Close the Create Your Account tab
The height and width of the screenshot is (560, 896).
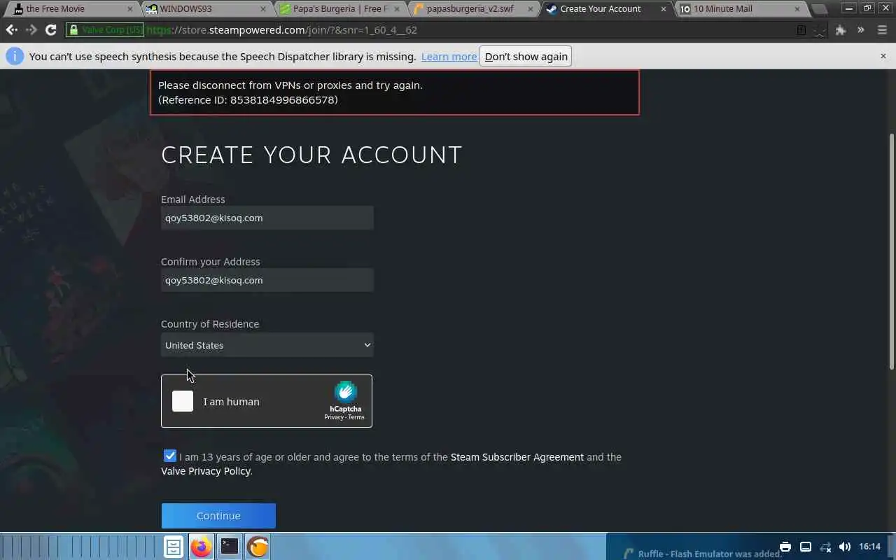click(664, 9)
